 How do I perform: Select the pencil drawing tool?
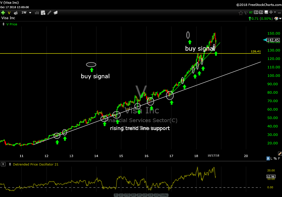click(49, 13)
